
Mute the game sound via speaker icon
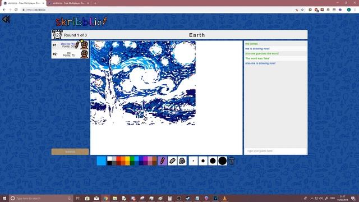[6, 19]
